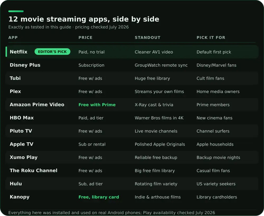Click the STANDOUT column header

148,37
